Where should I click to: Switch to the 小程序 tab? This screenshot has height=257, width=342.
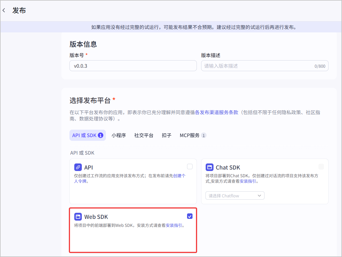pos(119,135)
